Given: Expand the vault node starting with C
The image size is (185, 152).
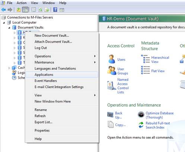Looking at the screenshot, I should 15,43.
